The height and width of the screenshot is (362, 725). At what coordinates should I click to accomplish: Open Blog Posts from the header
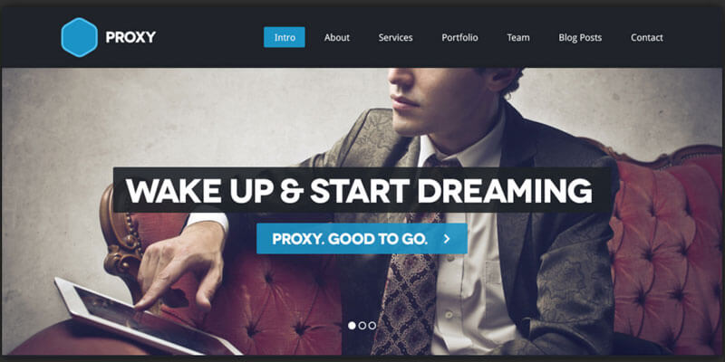pos(580,37)
